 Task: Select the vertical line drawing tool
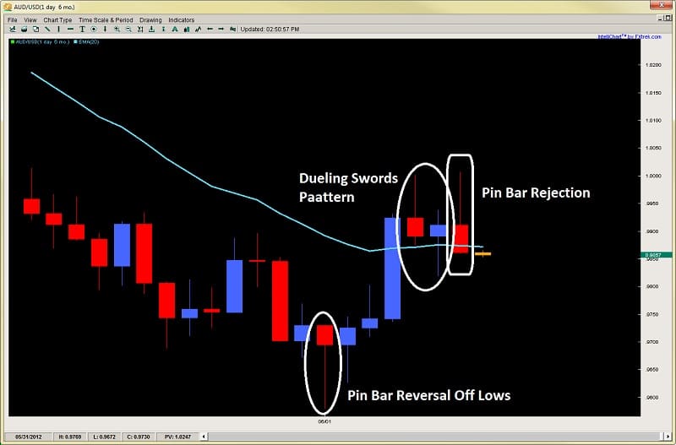click(58, 30)
